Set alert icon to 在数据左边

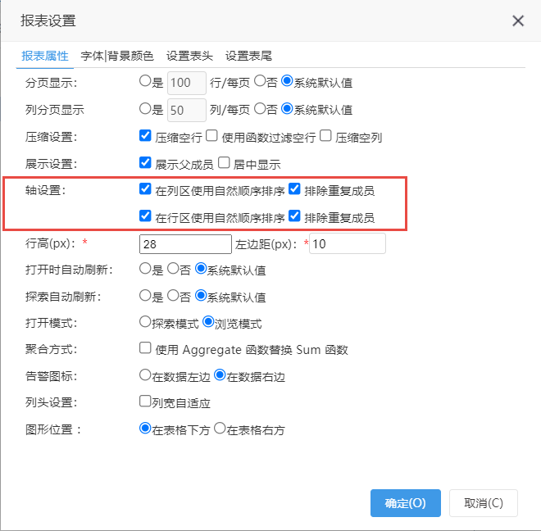[145, 375]
